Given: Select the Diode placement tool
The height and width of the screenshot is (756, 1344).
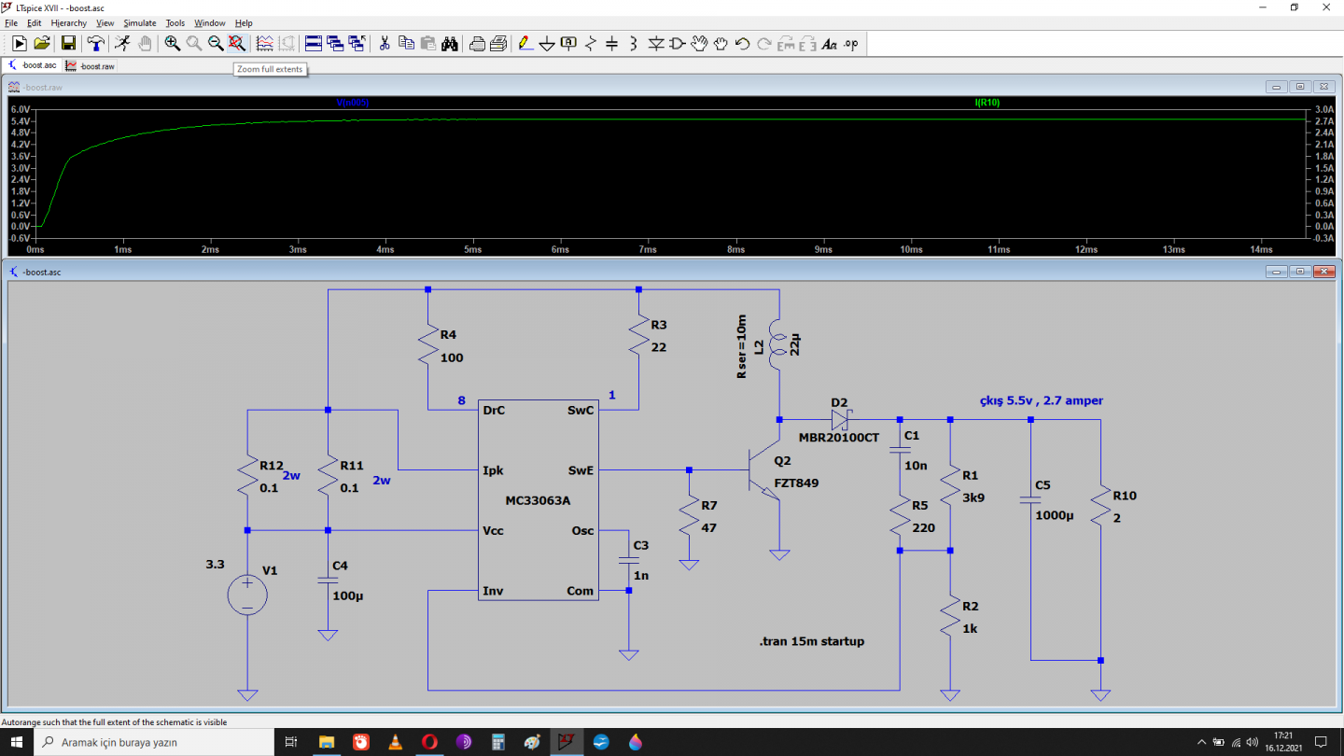Looking at the screenshot, I should tap(655, 43).
